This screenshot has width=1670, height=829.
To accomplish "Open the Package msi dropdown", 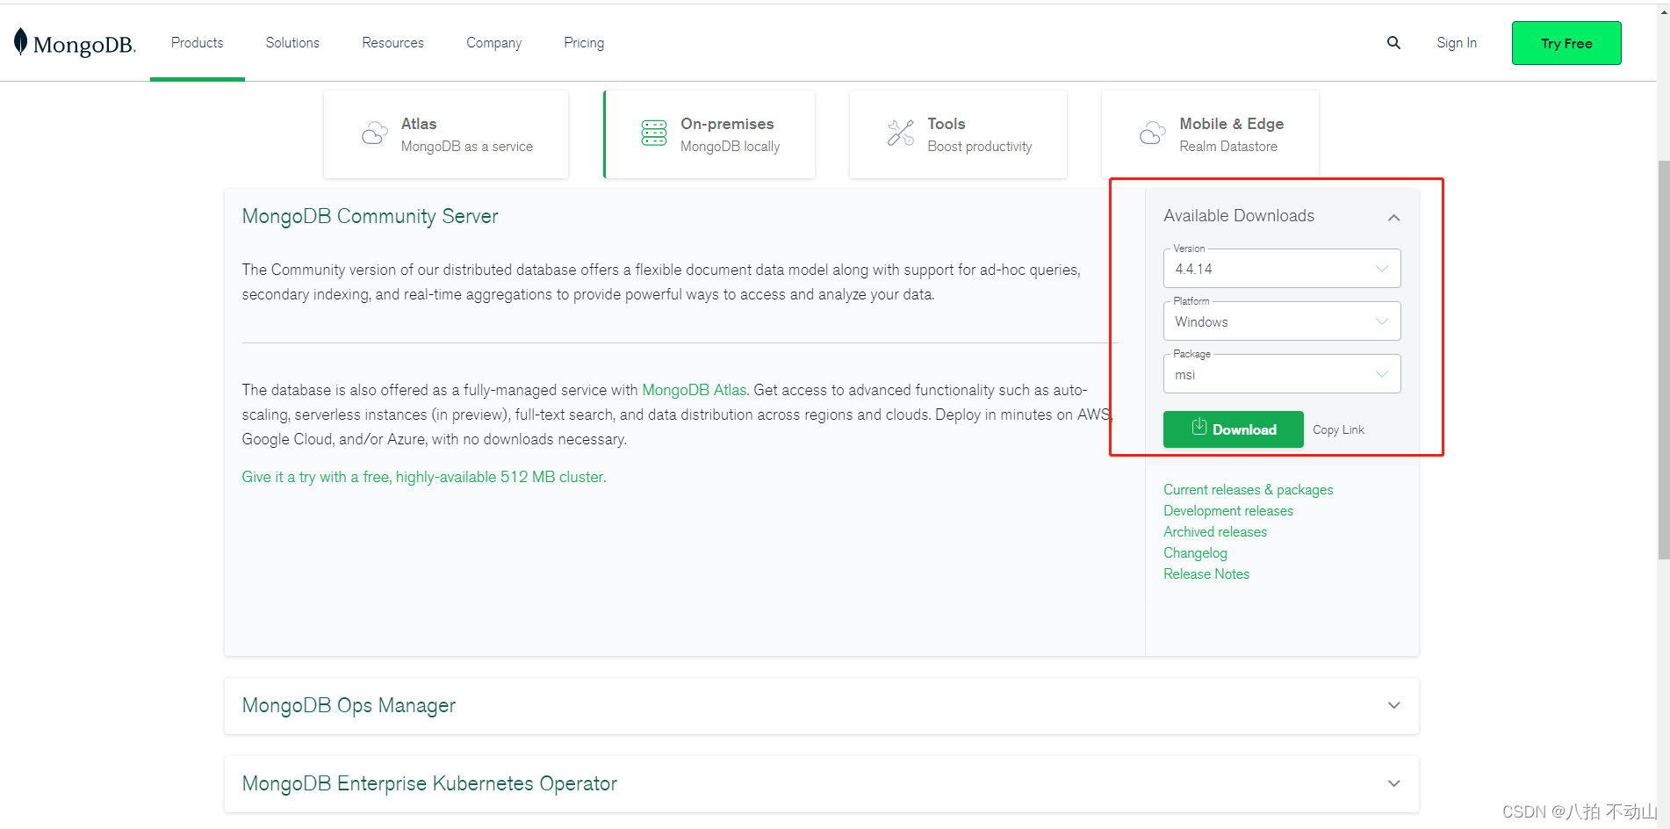I will pyautogui.click(x=1282, y=374).
